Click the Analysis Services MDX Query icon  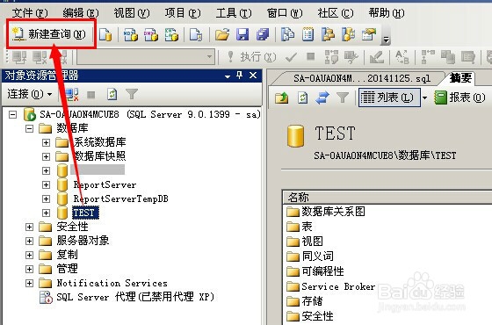(x=131, y=34)
